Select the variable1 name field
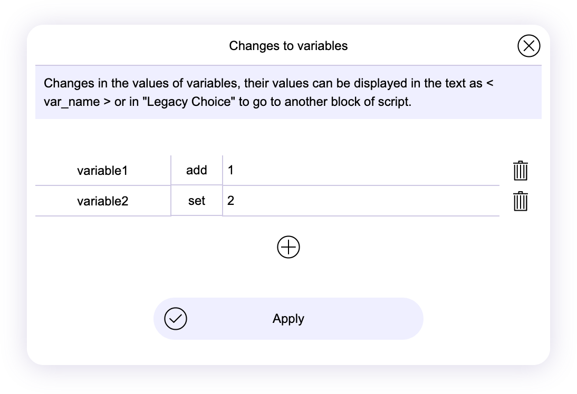The height and width of the screenshot is (394, 577). click(103, 171)
